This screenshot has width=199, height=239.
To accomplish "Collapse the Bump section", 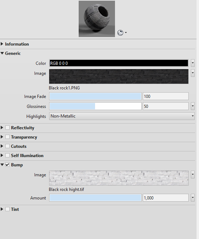I will point(2,165).
